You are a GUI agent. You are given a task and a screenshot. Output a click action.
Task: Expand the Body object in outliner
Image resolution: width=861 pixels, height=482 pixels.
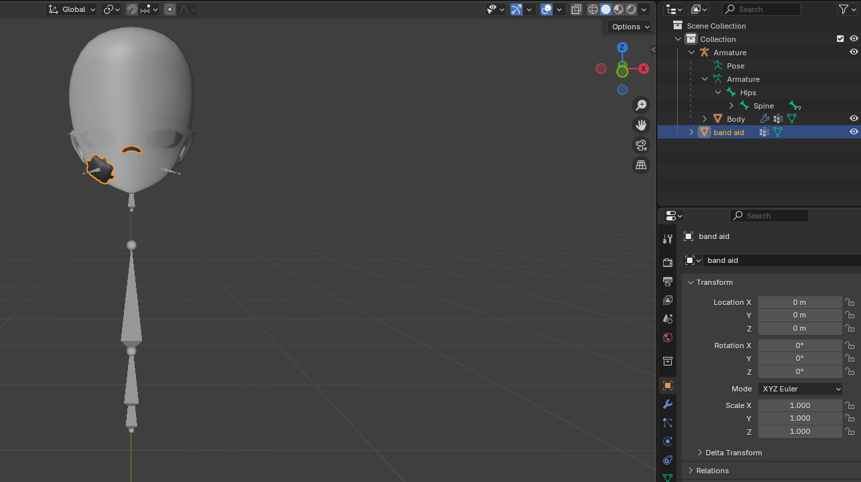pyautogui.click(x=704, y=119)
